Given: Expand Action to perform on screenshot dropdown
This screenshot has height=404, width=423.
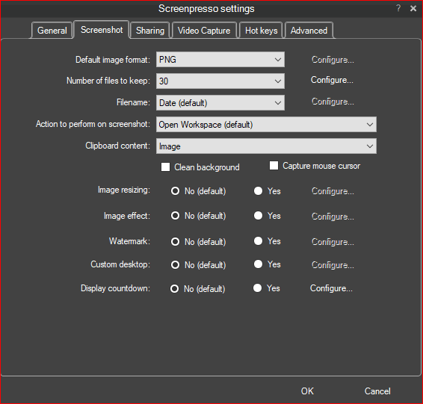Looking at the screenshot, I should point(266,125).
